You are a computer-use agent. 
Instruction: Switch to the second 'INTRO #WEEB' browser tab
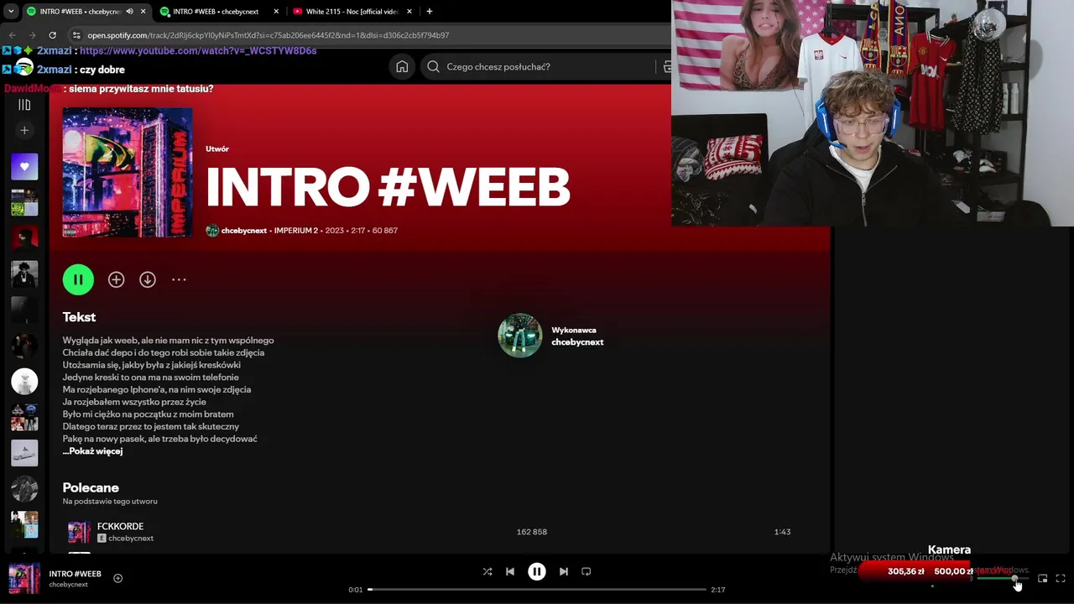pyautogui.click(x=215, y=12)
